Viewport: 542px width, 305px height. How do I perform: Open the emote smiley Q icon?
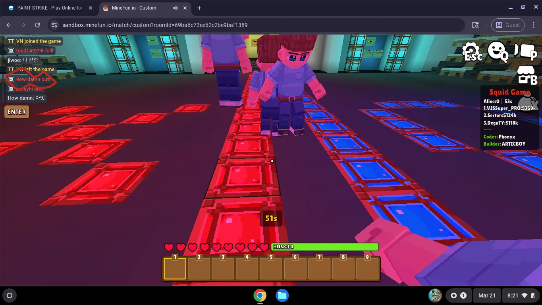[x=498, y=52]
